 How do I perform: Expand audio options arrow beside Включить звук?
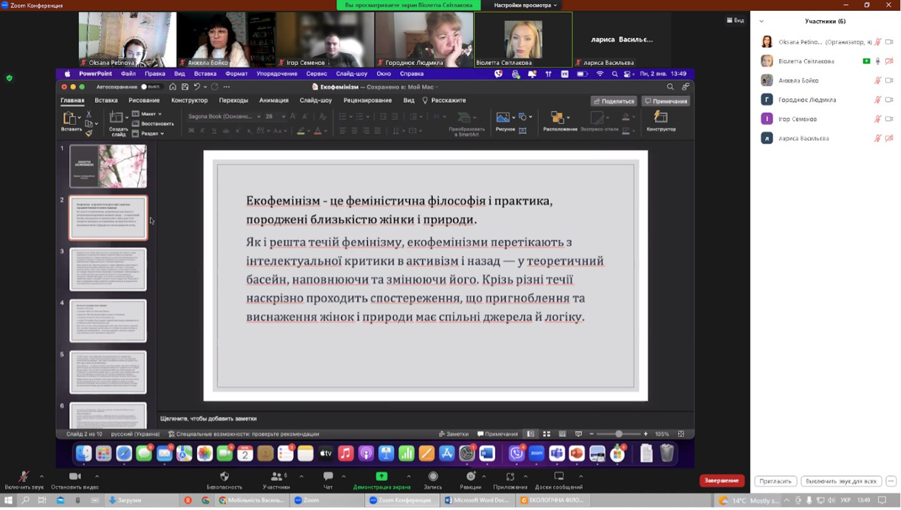pos(42,476)
